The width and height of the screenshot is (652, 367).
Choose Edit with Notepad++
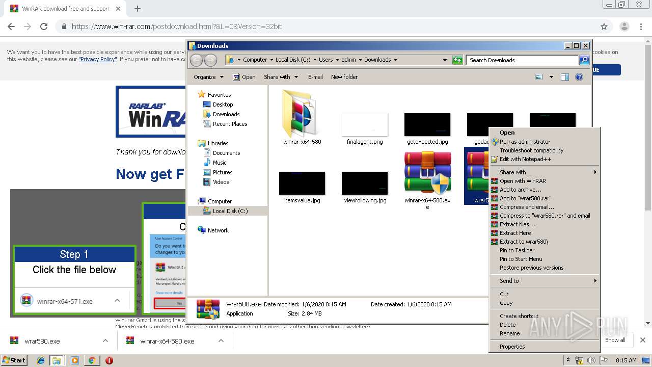[x=545, y=159]
